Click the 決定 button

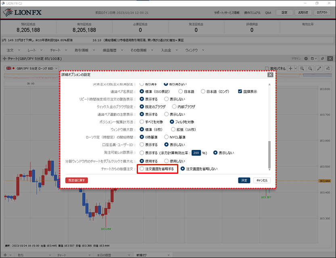click(244, 180)
